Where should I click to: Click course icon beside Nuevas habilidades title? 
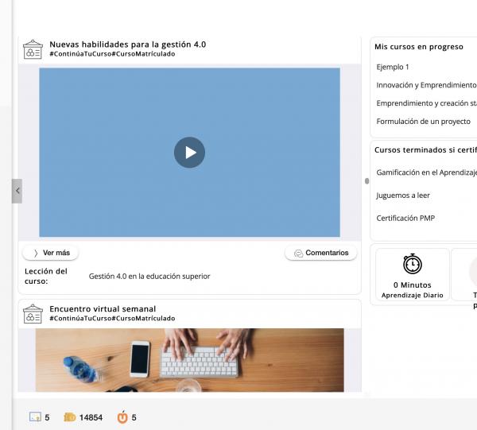(33, 49)
